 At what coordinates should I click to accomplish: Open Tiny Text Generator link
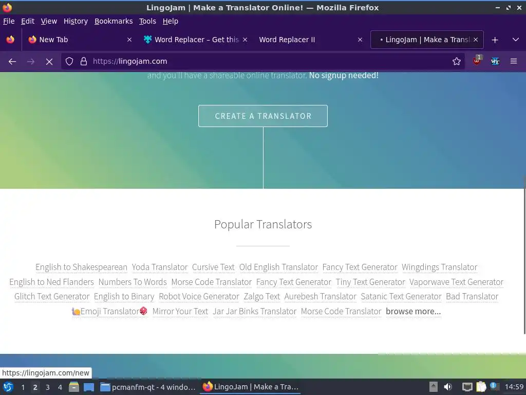click(370, 282)
